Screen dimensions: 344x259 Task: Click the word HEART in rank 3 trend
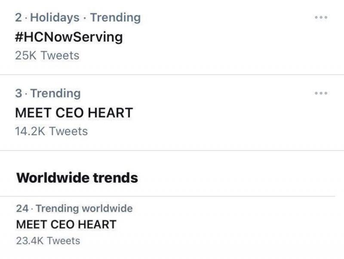click(x=110, y=112)
